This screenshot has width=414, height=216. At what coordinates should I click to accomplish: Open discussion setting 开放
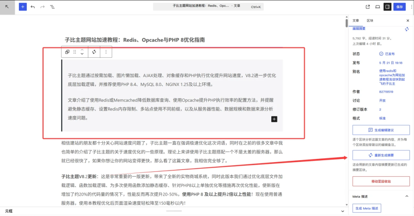click(x=382, y=101)
